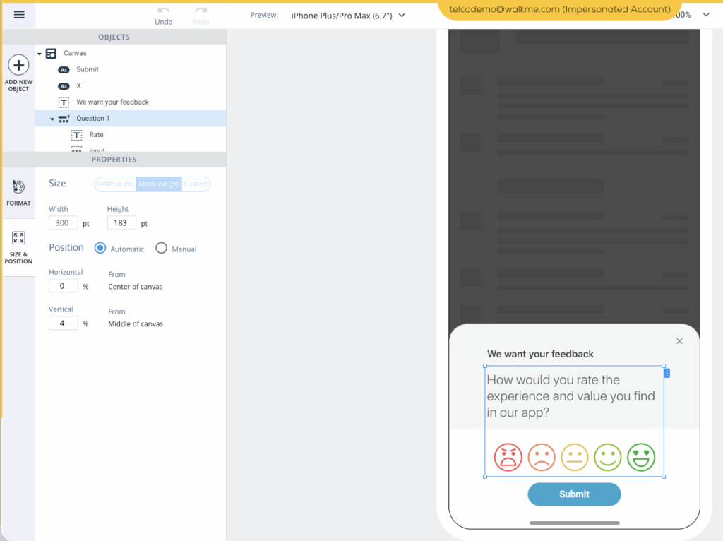Viewport: 723px width, 541px height.
Task: Click the angry red face emoji
Action: 508,457
